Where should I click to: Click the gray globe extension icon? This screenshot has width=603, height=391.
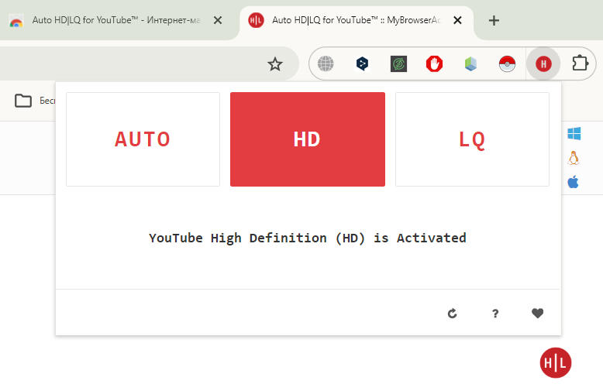point(326,64)
